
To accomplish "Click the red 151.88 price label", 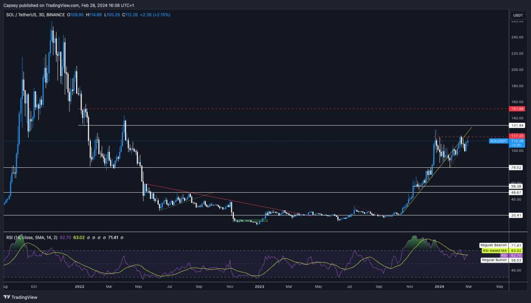I will point(517,109).
